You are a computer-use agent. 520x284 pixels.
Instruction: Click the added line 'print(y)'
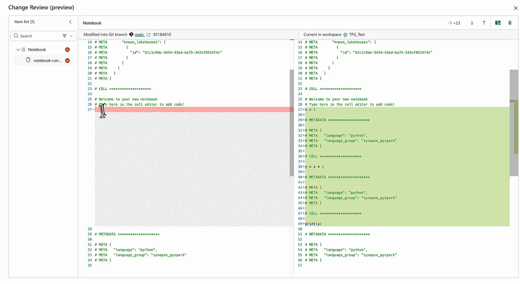(313, 224)
